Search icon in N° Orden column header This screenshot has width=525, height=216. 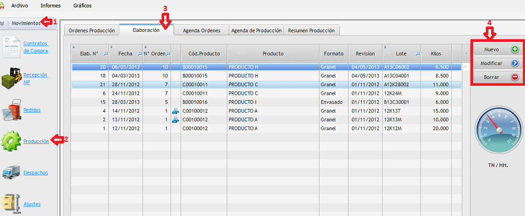click(x=168, y=53)
